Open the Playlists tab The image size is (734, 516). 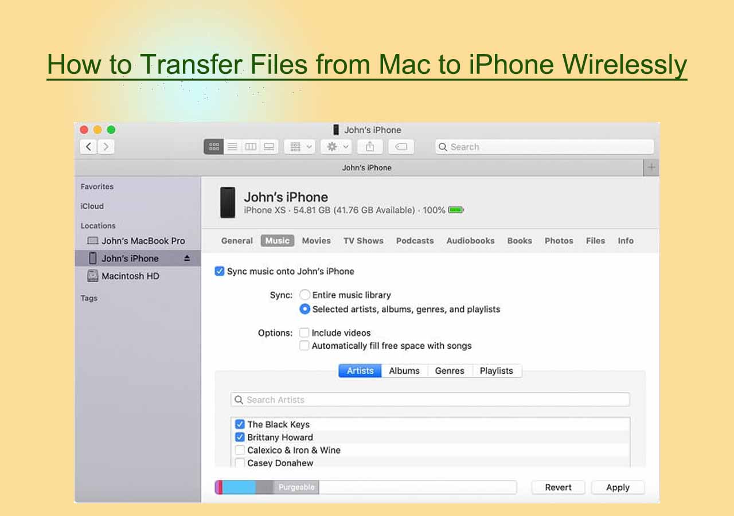tap(497, 371)
